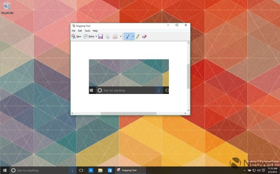Image resolution: width=280 pixels, height=174 pixels.
Task: Save the snip with floppy icon
Action: [100, 36]
